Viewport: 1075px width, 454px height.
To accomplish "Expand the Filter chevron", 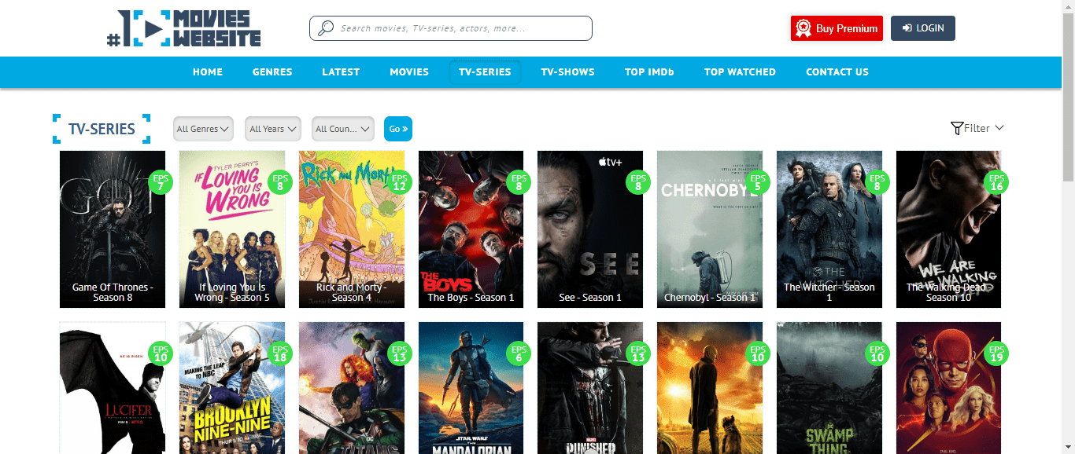I will point(999,128).
